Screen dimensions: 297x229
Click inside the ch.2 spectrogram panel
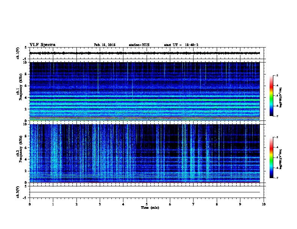[145, 153]
